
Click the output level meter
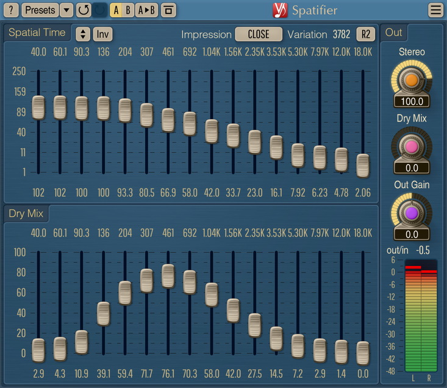[x=421, y=315]
